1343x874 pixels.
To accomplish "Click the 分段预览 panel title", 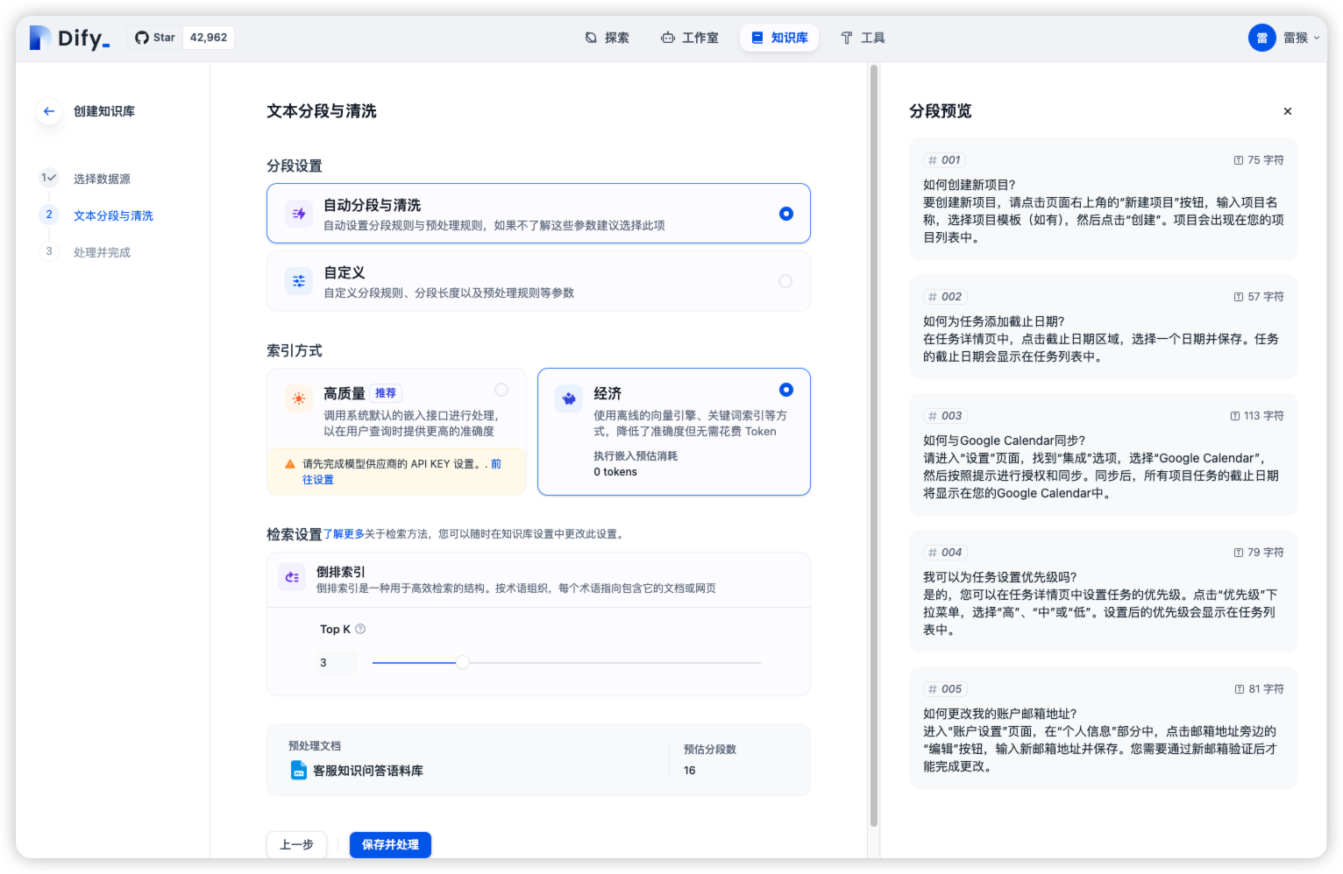I will [x=941, y=111].
